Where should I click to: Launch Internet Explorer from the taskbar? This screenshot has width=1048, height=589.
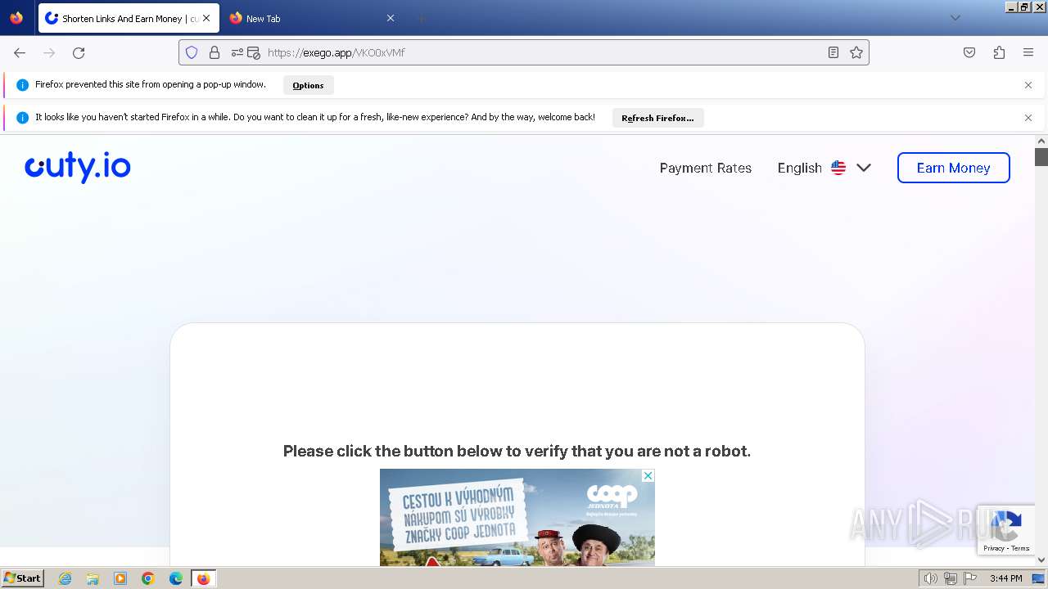[65, 578]
